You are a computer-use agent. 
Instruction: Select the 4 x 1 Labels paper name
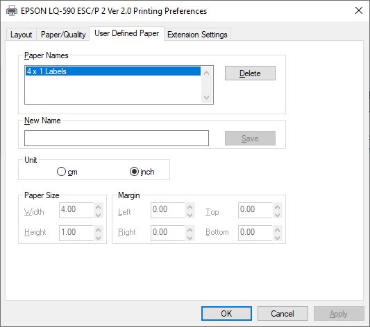[113, 71]
